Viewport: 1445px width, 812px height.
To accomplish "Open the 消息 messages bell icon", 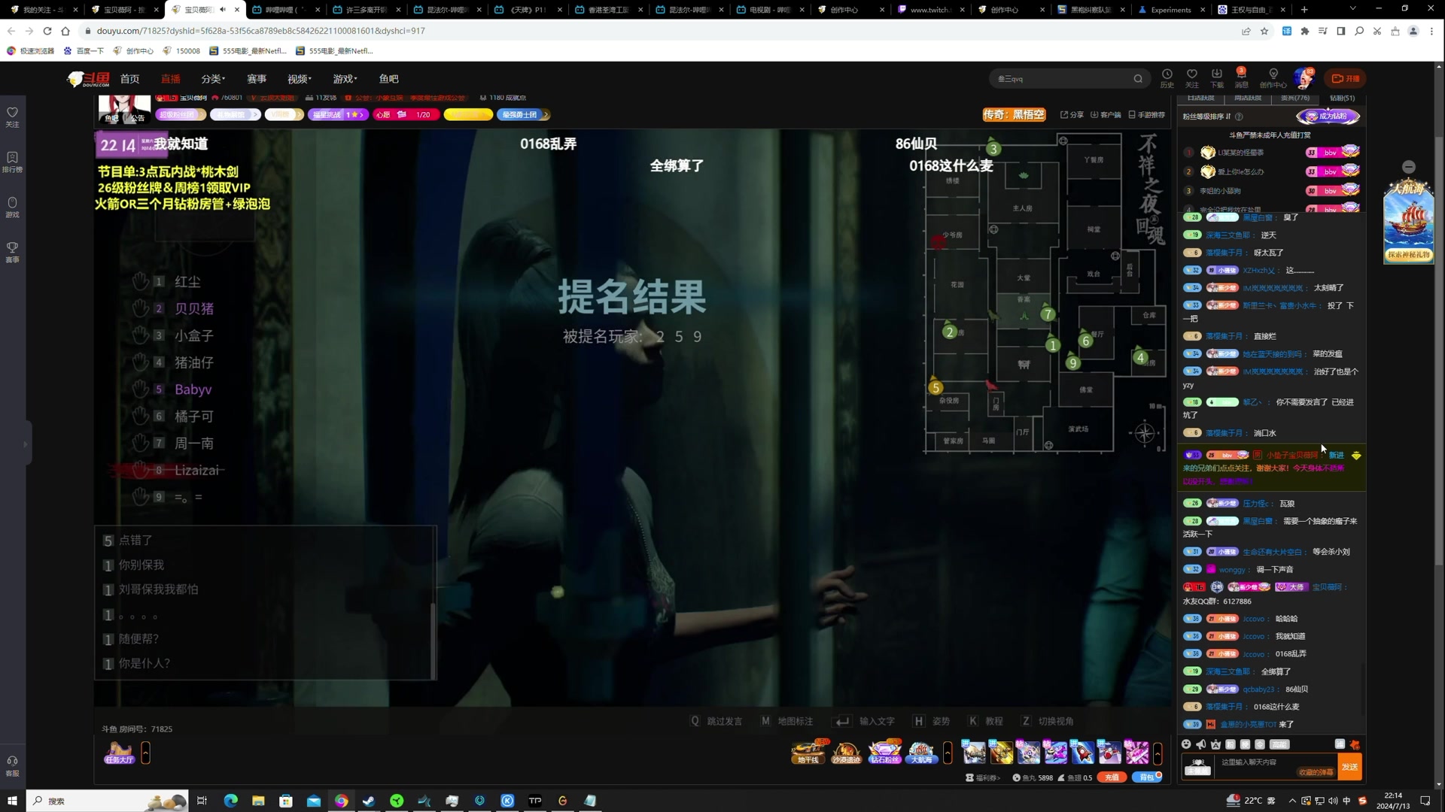I will click(1241, 74).
